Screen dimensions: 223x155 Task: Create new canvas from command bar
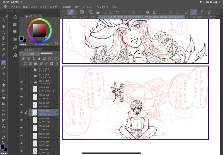[x=91, y=12]
